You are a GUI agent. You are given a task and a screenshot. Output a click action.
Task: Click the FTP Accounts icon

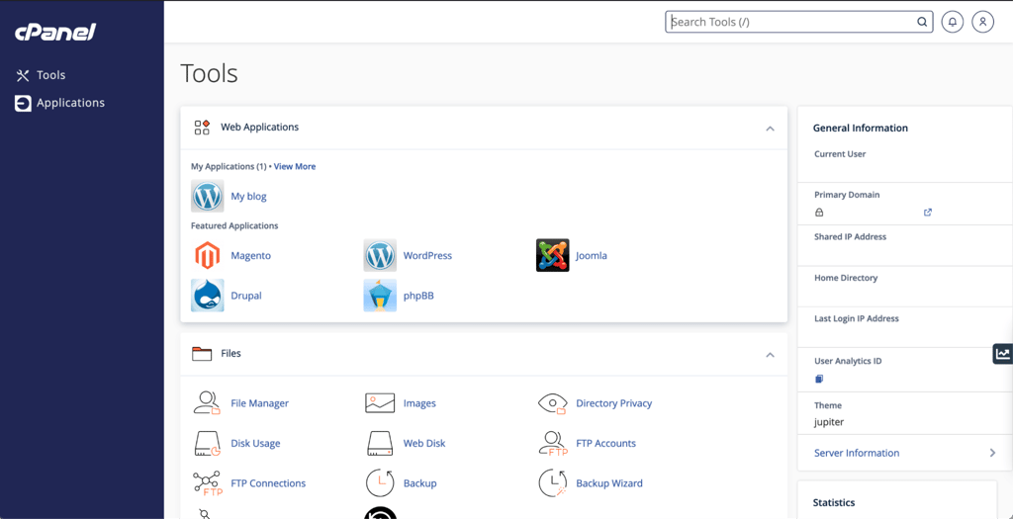click(552, 444)
